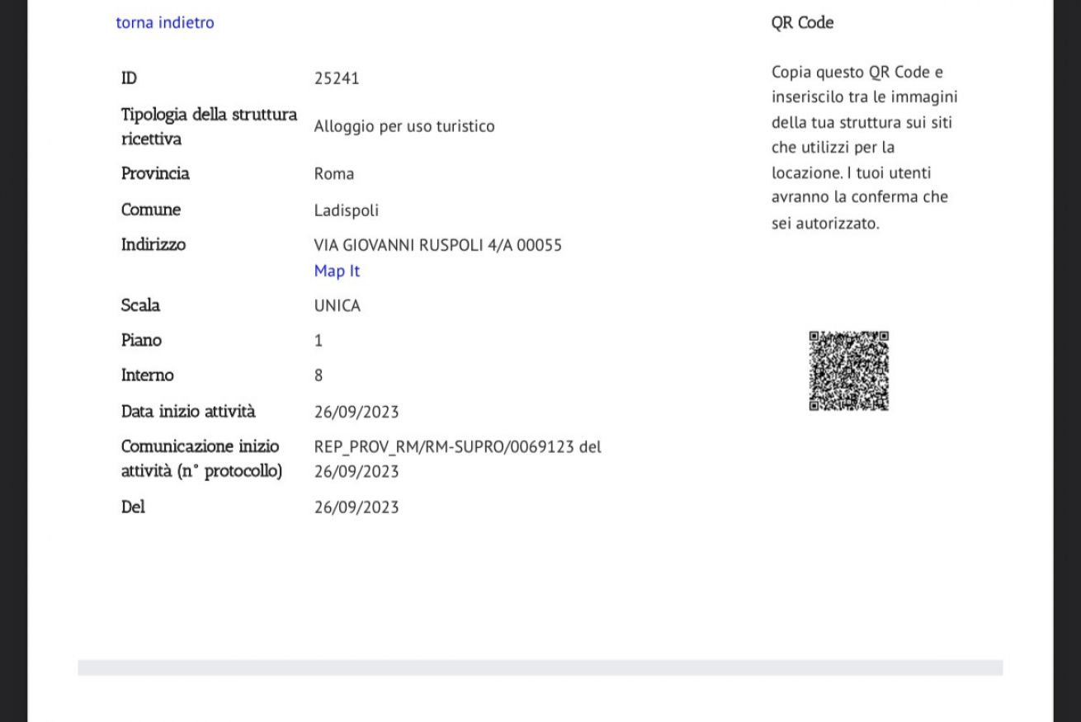
Task: Click the Comune value 'Ladispoli'
Action: pyautogui.click(x=347, y=210)
